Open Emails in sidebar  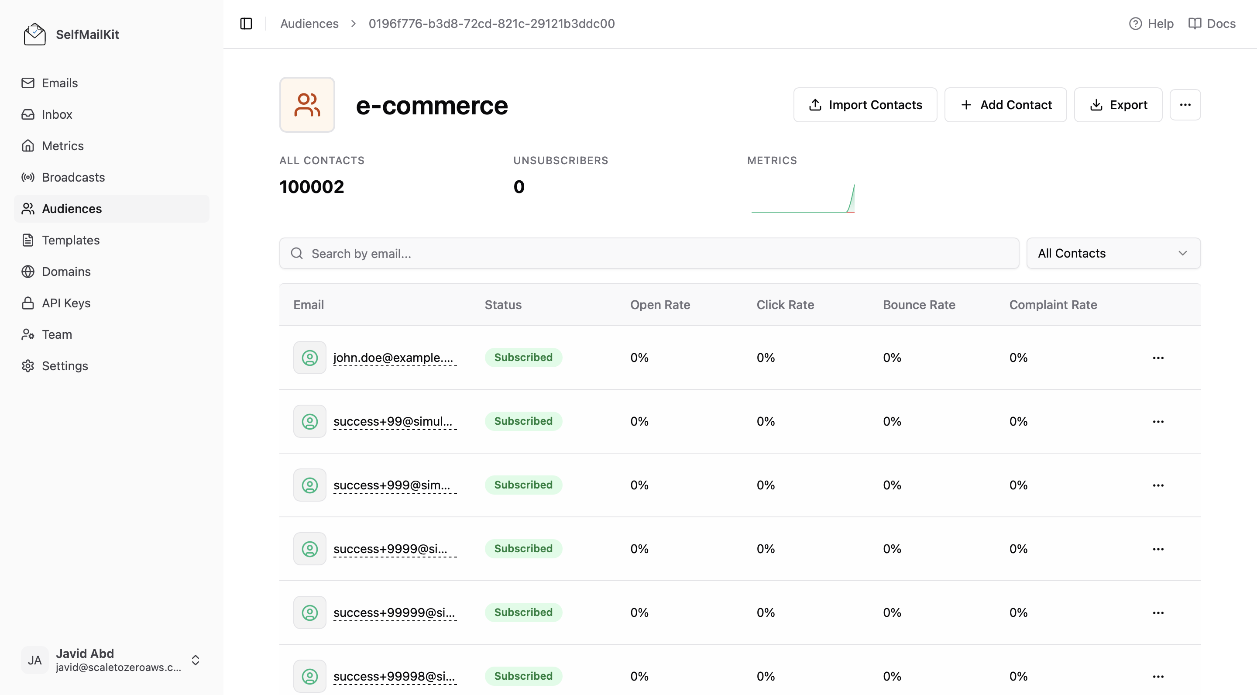pyautogui.click(x=112, y=83)
